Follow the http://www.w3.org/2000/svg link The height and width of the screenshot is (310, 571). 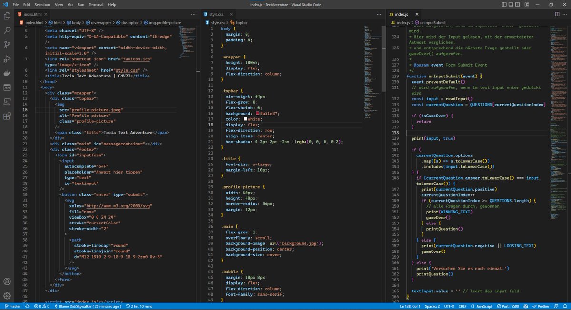click(119, 206)
